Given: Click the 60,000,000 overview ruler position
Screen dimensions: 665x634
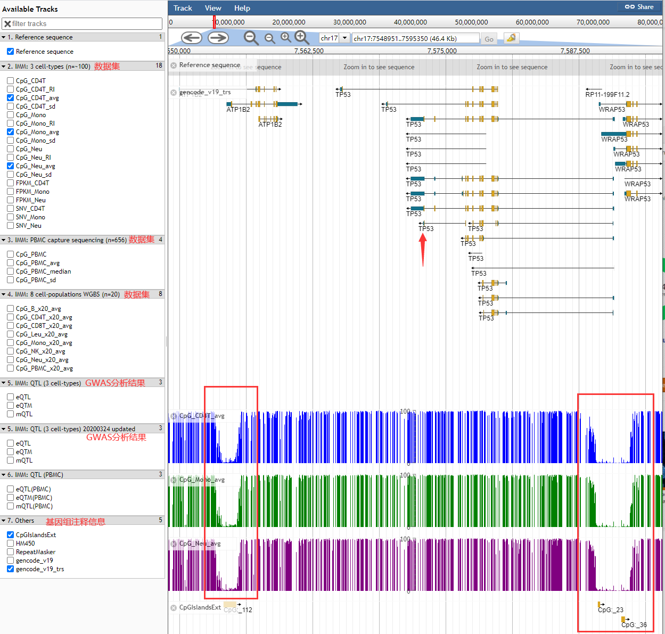Looking at the screenshot, I should coord(532,22).
